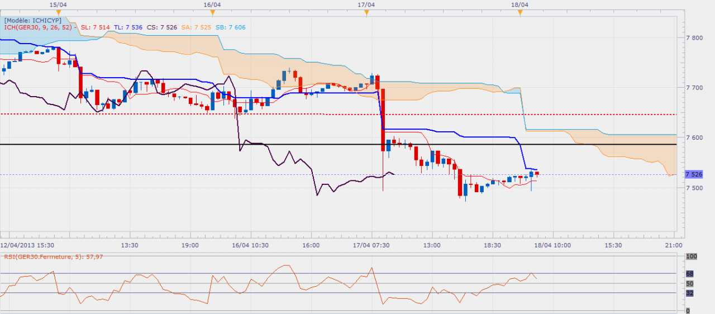Click the RSI 100 scale label

(x=691, y=256)
